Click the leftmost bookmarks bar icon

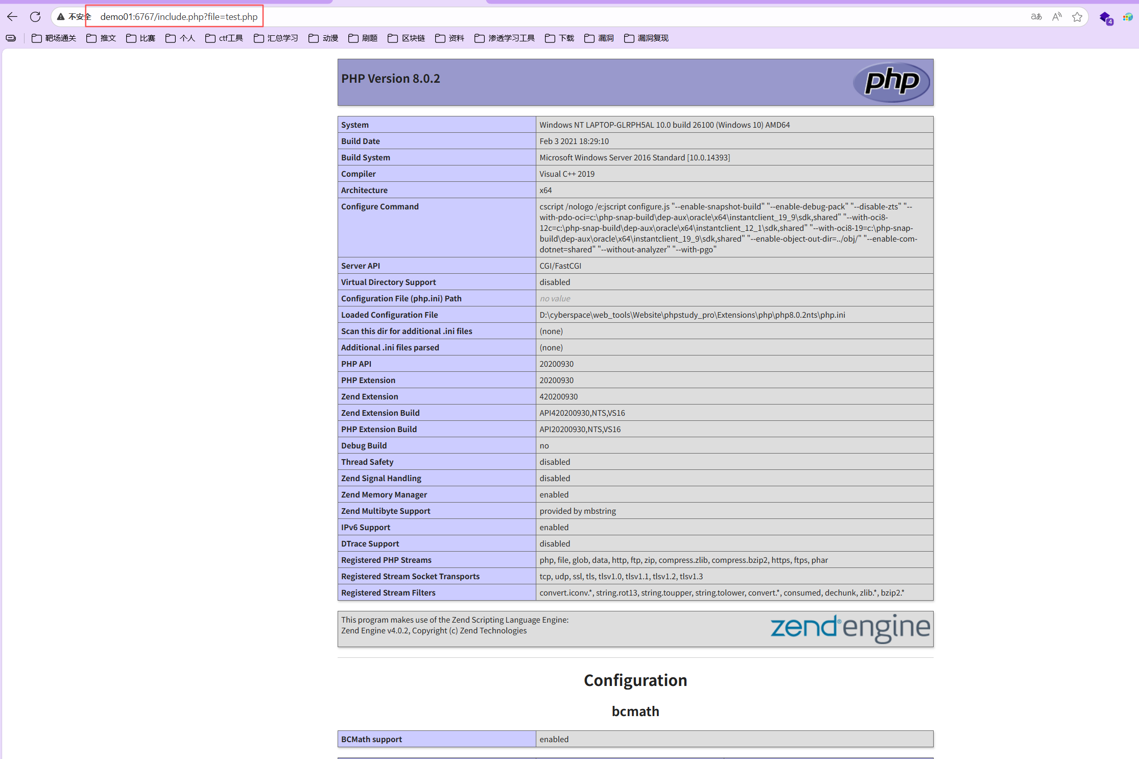(11, 38)
